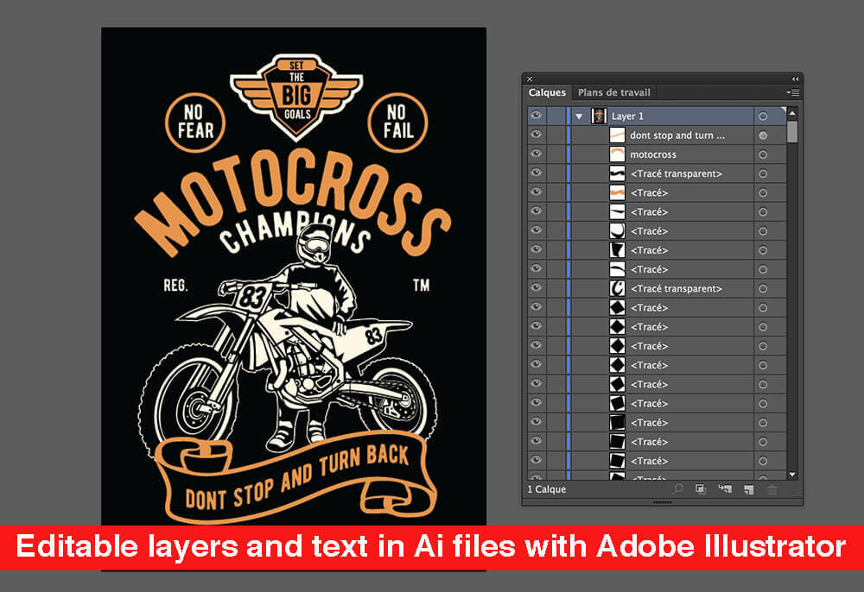The image size is (864, 592).
Task: Toggle visibility of the 'dont stop and turn' layer
Action: coord(537,135)
